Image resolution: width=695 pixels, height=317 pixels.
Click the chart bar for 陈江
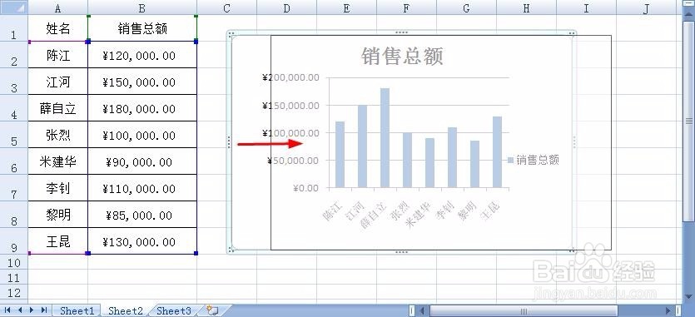[x=340, y=154]
